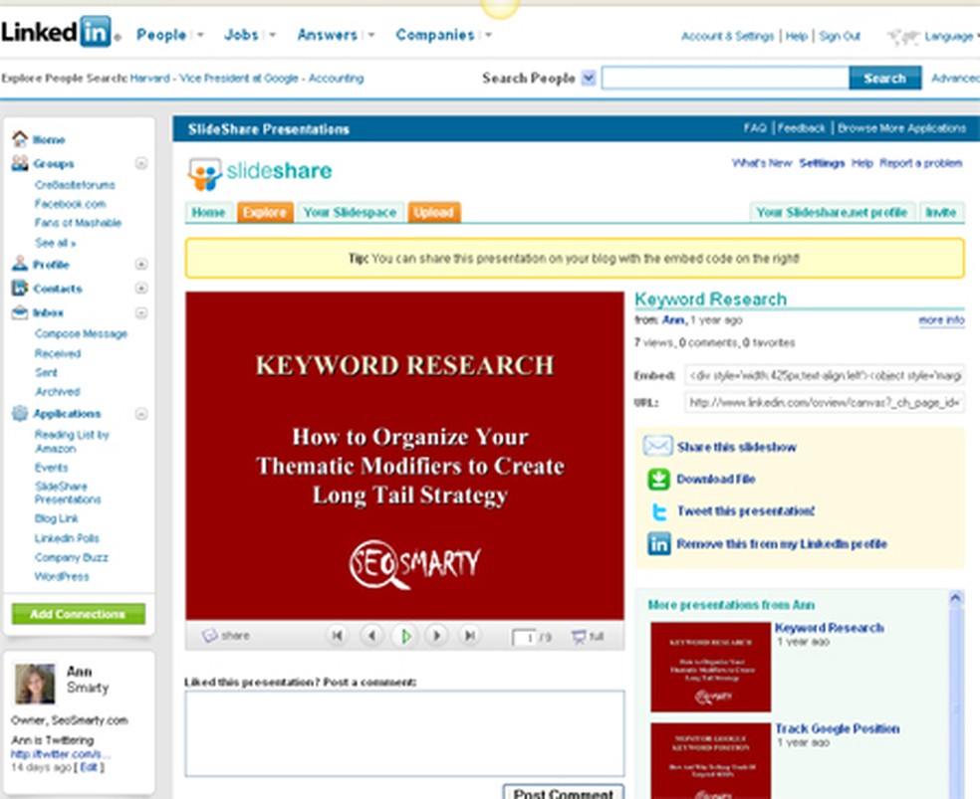980x799 pixels.
Task: Click the Sign Out link
Action: click(840, 36)
